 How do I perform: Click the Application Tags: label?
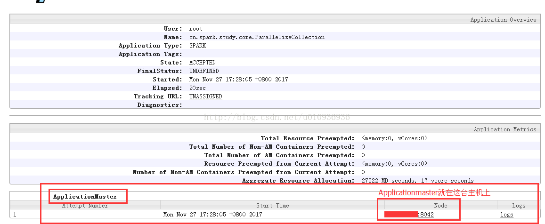[151, 54]
